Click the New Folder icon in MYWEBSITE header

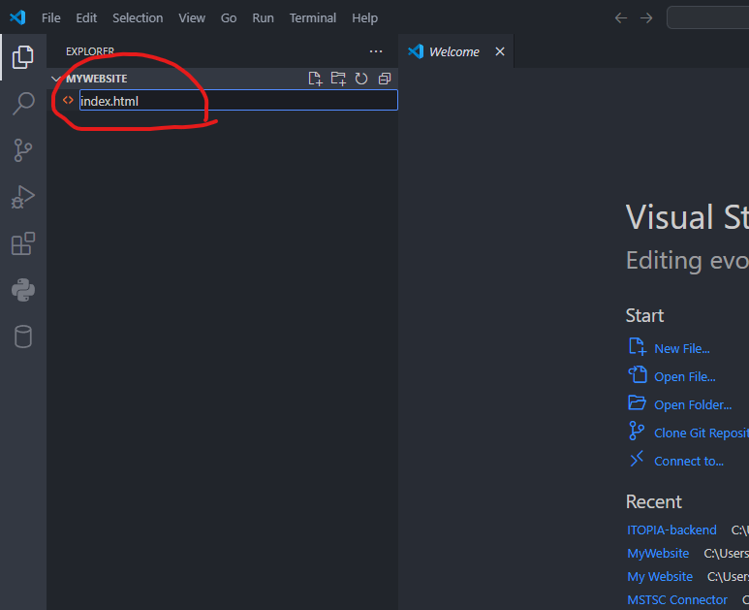click(x=338, y=79)
